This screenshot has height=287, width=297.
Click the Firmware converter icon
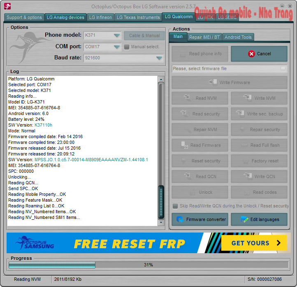coord(180,219)
